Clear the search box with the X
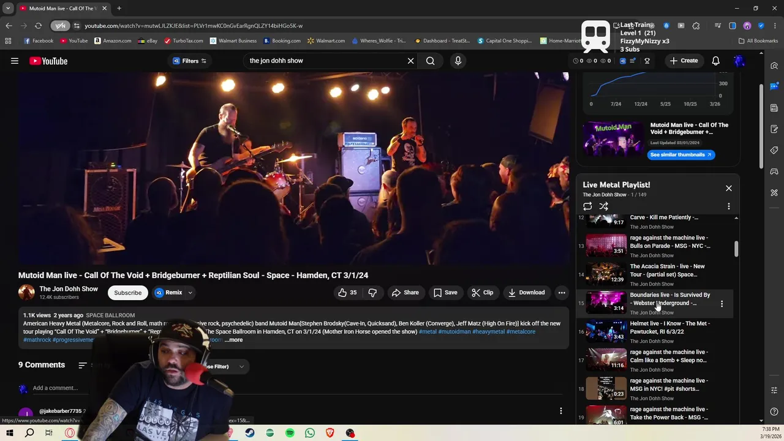This screenshot has width=784, height=441. tap(410, 61)
